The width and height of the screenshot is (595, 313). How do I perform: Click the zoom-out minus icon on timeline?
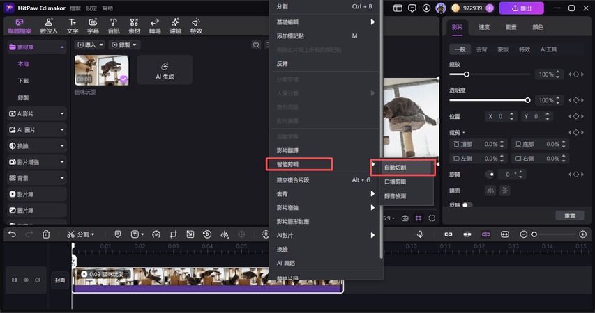tap(524, 234)
